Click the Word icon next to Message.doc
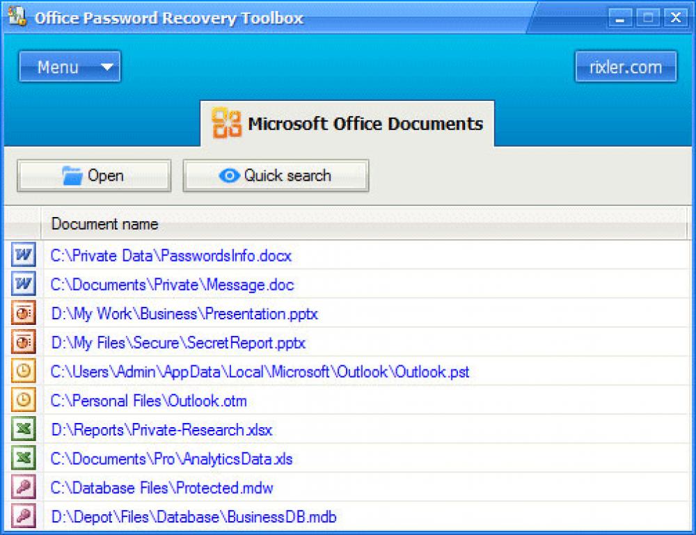696x535 pixels. 22,284
